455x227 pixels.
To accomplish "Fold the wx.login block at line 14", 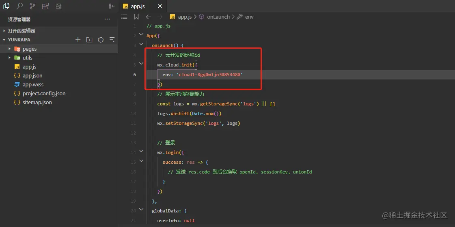I will pyautogui.click(x=141, y=151).
